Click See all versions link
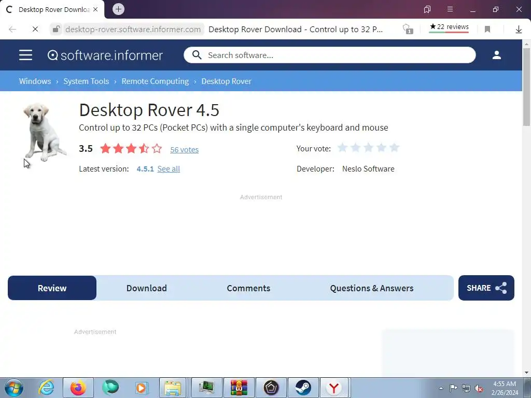This screenshot has width=531, height=398. point(169,169)
